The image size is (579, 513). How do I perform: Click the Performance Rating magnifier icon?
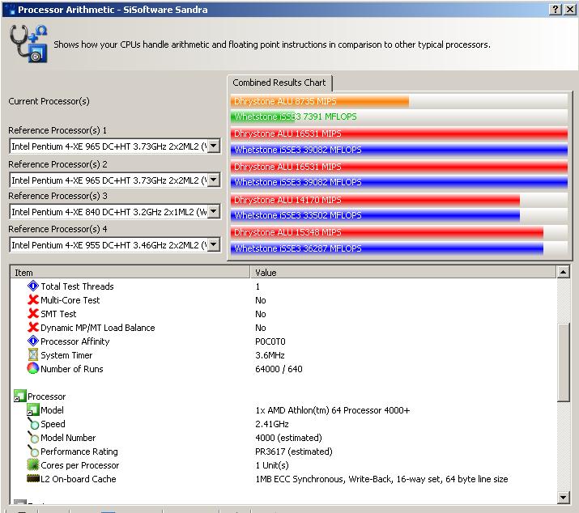coord(33,451)
